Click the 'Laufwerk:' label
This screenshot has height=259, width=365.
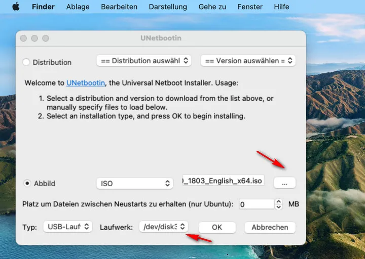click(116, 227)
